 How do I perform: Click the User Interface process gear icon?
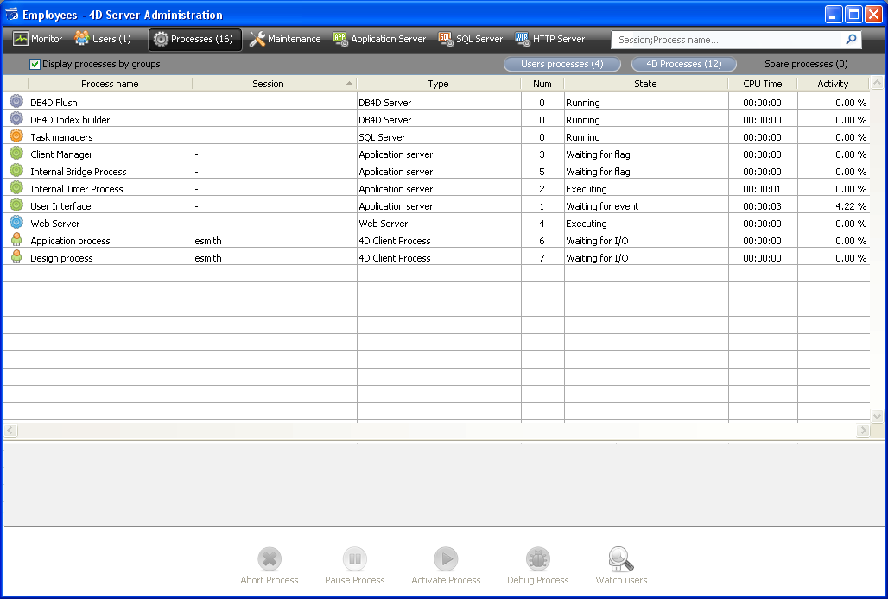[16, 205]
